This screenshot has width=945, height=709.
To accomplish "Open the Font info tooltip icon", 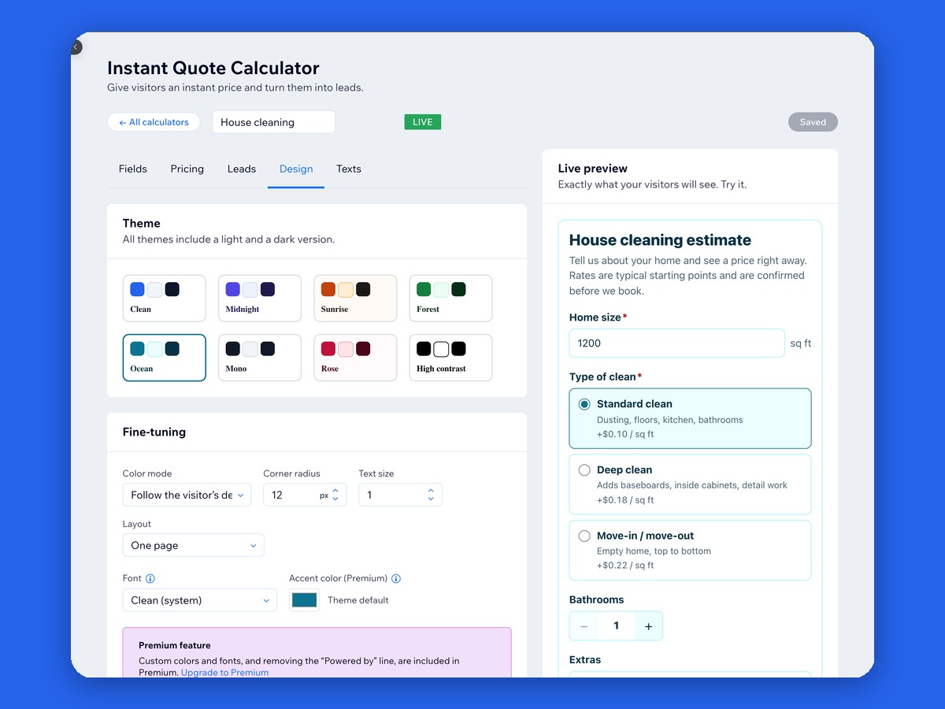I will tap(150, 578).
